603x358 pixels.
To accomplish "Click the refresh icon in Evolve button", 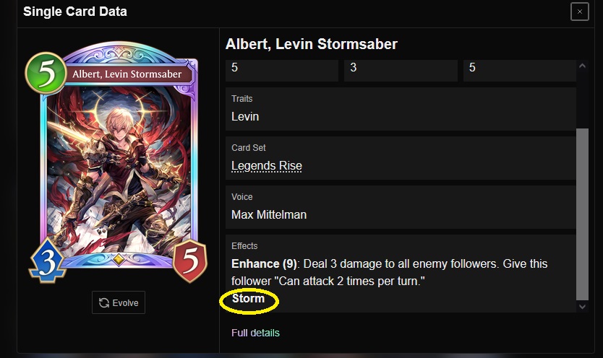I will click(x=104, y=302).
